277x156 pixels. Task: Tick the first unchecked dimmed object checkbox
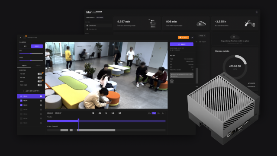21,110
